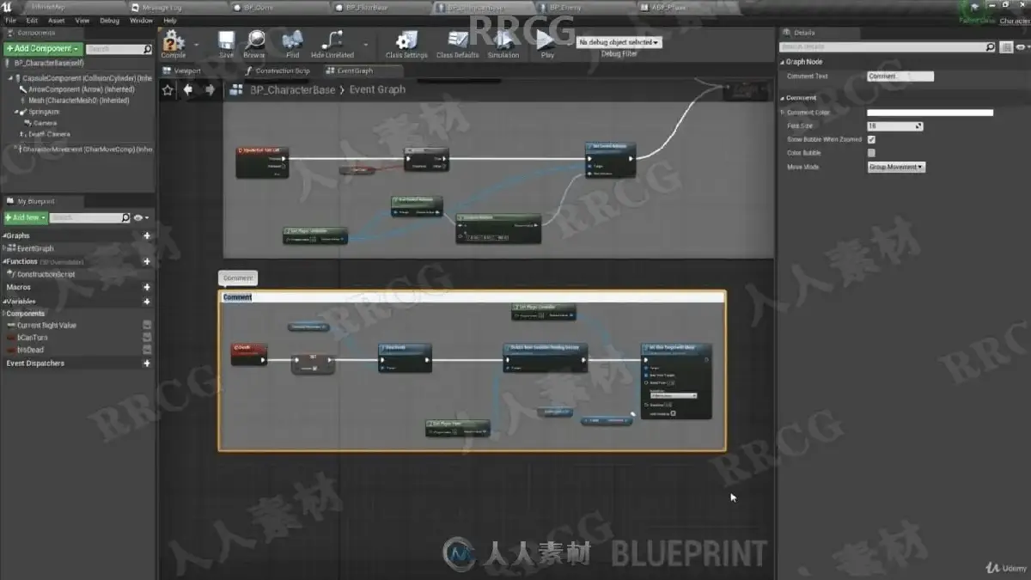Screen dimensions: 1031x580
Task: Select Death Camera component
Action: (49, 134)
